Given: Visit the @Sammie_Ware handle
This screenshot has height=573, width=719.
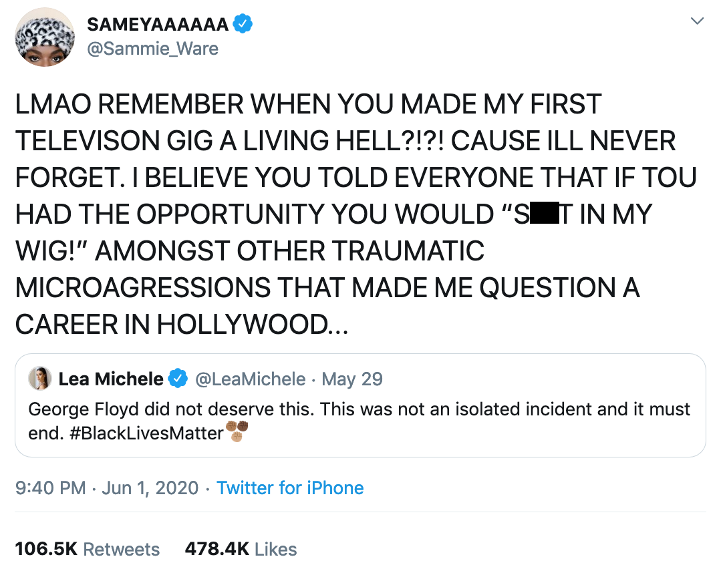Looking at the screenshot, I should pos(153,49).
